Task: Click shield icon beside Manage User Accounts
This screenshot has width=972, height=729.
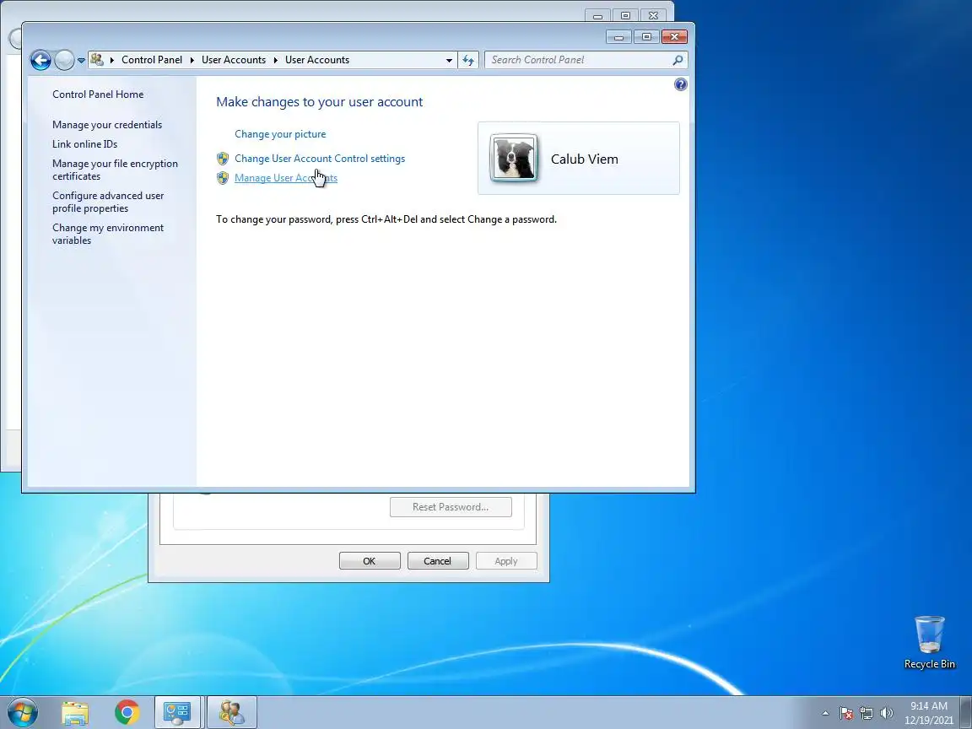Action: pyautogui.click(x=223, y=179)
